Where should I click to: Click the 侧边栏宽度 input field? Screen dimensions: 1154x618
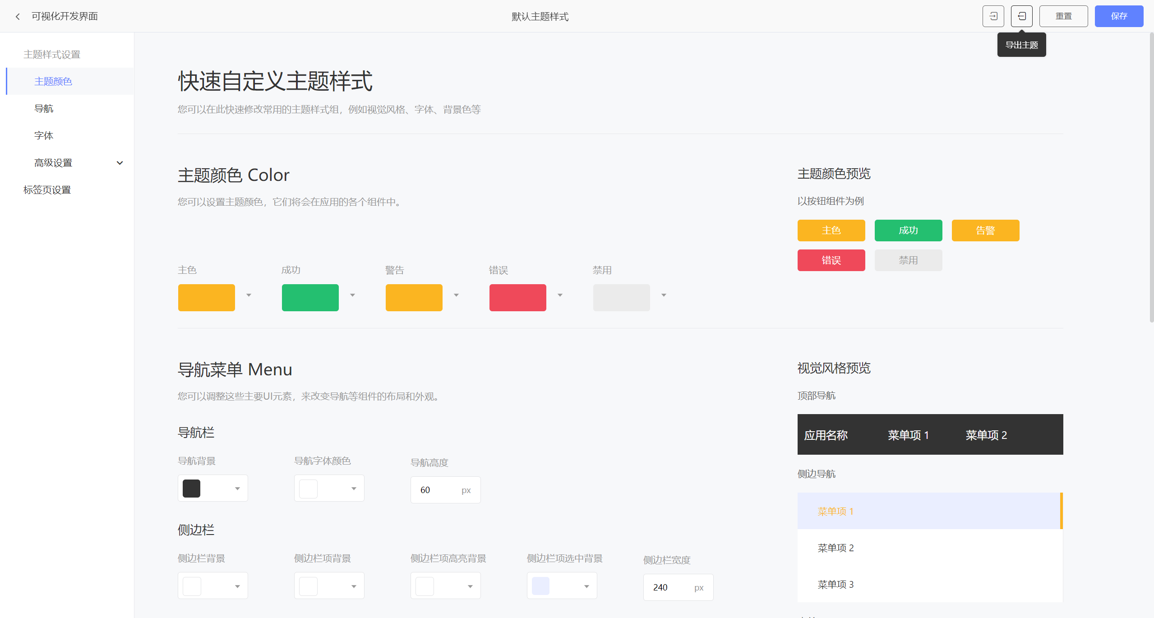click(x=679, y=587)
